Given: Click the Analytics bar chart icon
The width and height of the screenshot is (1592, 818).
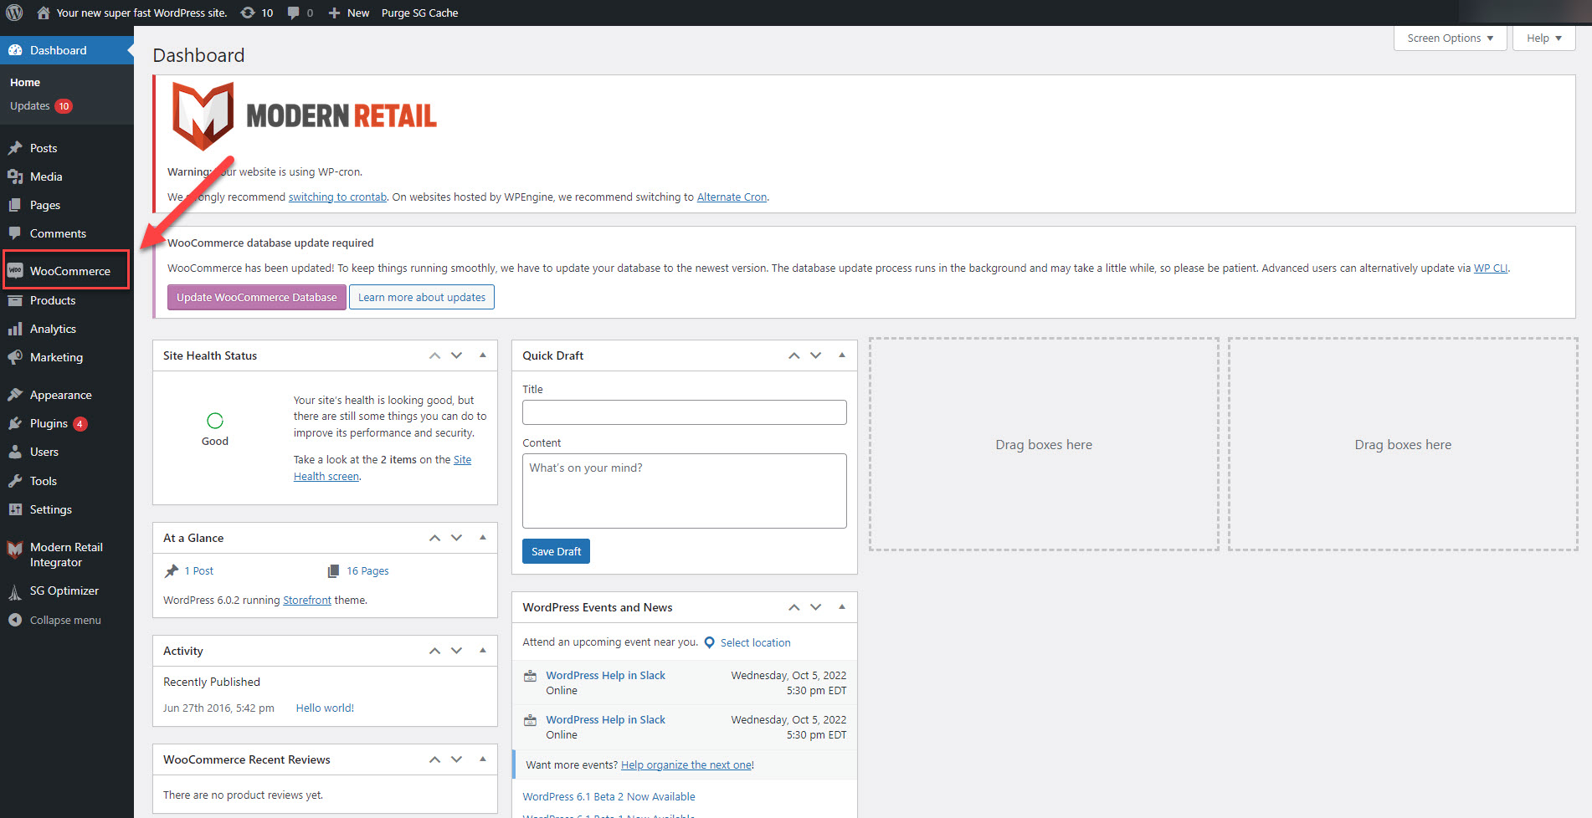Looking at the screenshot, I should 15,329.
